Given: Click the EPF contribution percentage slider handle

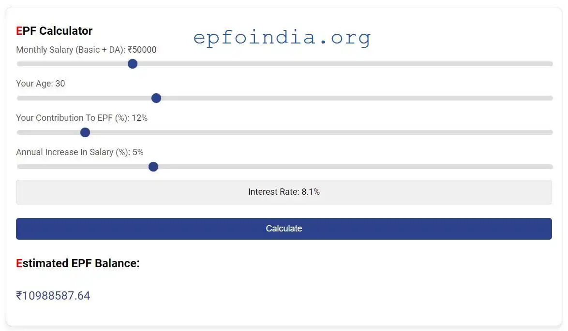Looking at the screenshot, I should pyautogui.click(x=85, y=132).
